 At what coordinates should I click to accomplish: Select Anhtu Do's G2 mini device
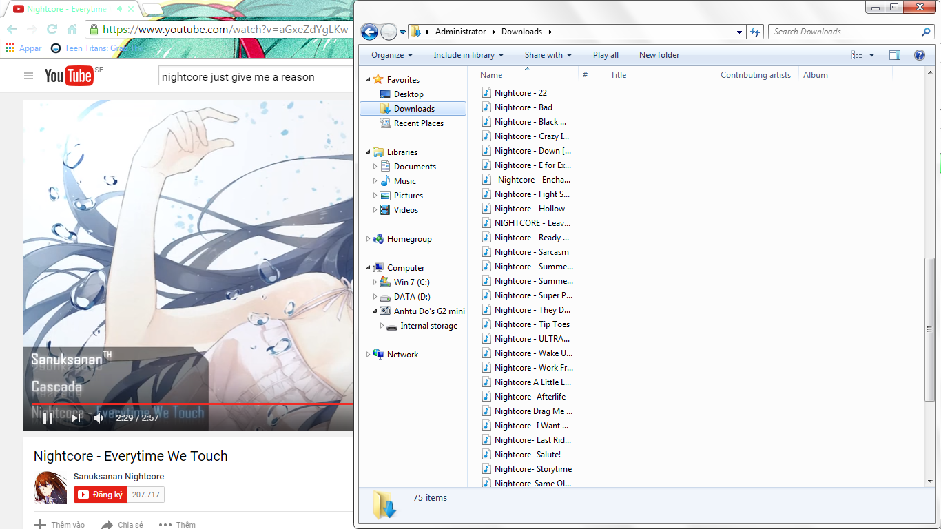pos(429,311)
